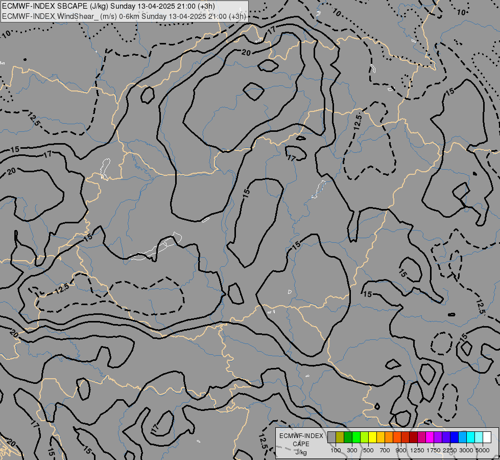Pick the deep blue legend swatch
This screenshot has width=500, height=460.
pyautogui.click(x=455, y=437)
